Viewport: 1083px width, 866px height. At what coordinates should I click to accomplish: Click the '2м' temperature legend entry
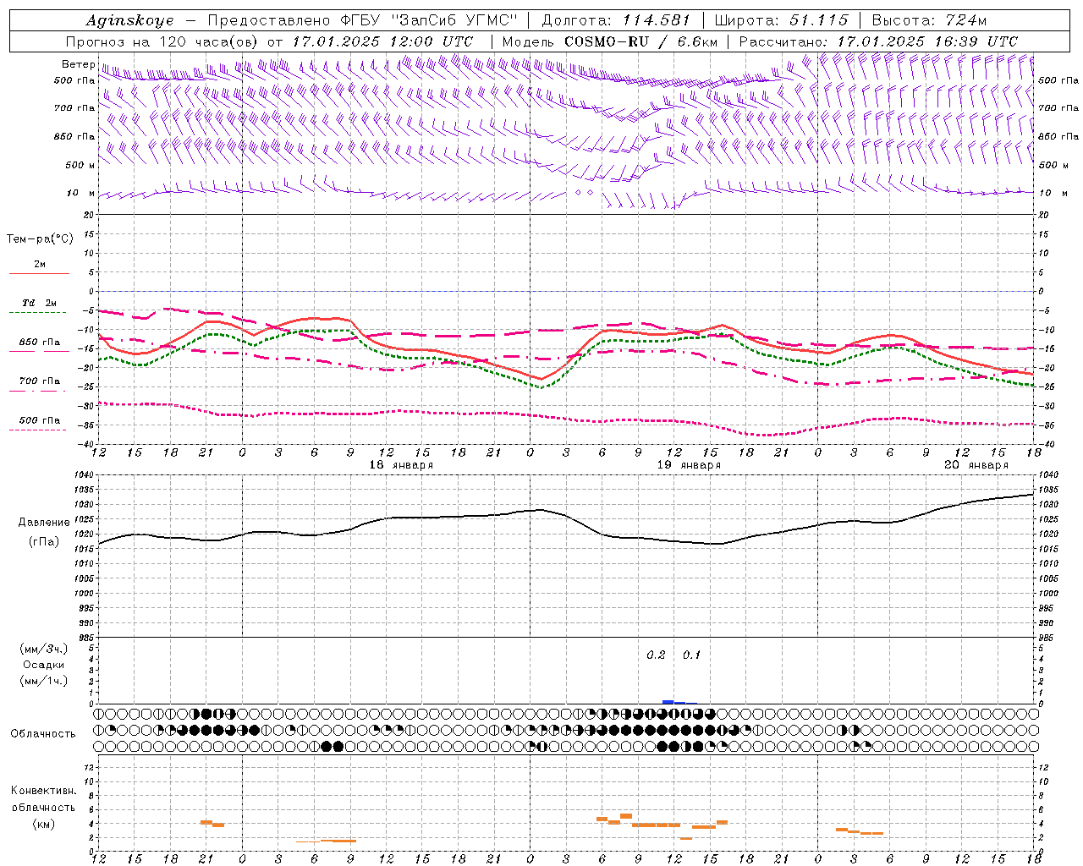[x=40, y=264]
